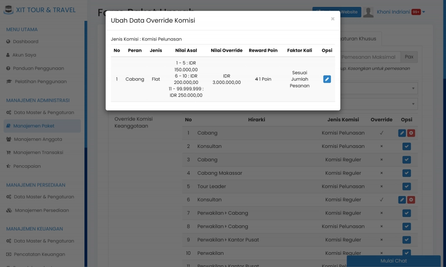
Task: Click the Mulai Chat button
Action: [393, 261]
